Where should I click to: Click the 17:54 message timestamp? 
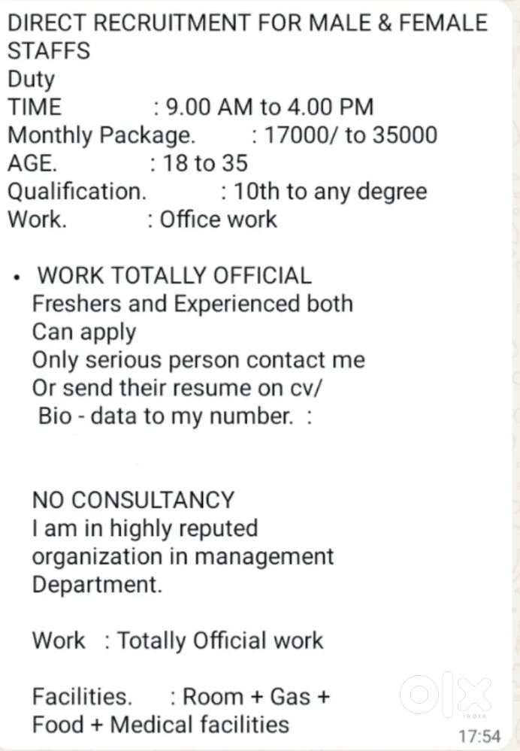(x=479, y=734)
